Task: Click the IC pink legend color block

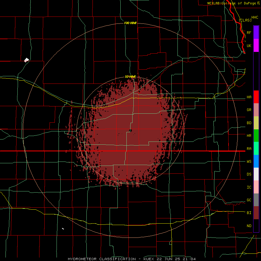Action: 256,187
